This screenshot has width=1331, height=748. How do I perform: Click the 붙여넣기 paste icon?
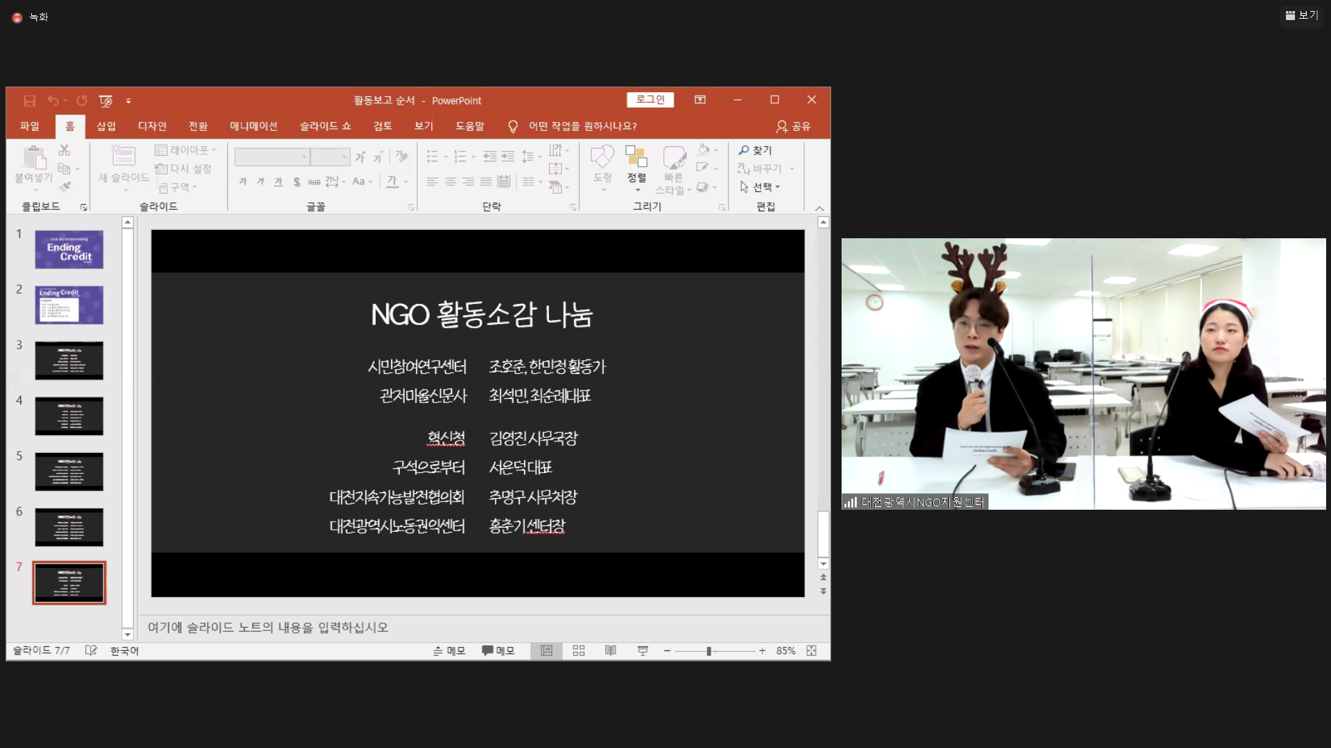point(34,159)
